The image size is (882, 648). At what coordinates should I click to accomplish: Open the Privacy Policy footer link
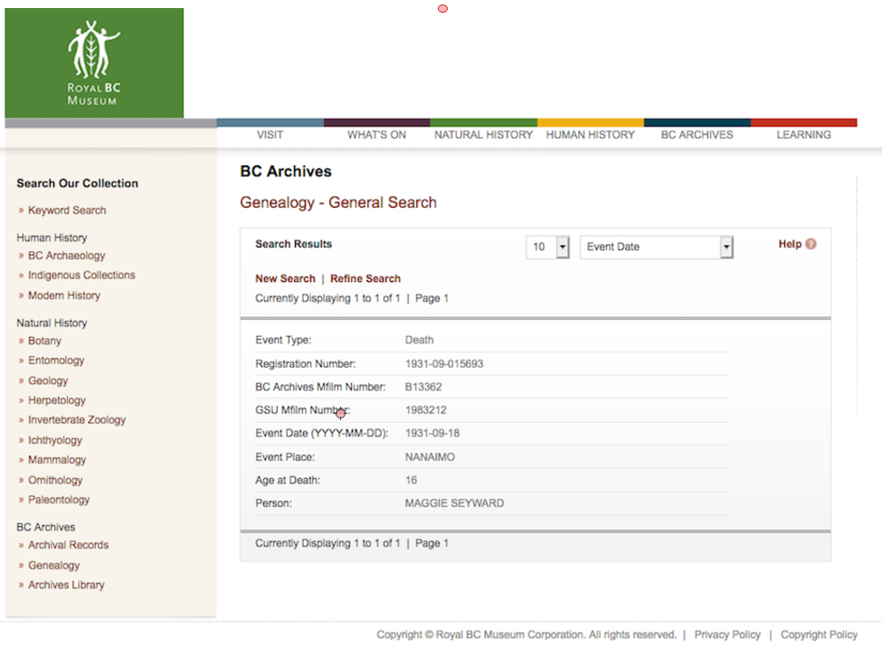[727, 634]
